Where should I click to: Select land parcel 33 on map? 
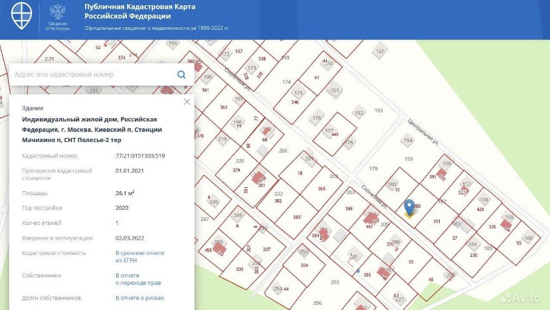(x=411, y=262)
